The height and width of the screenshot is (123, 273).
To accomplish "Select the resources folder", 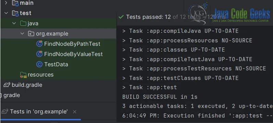I will coord(40,75).
